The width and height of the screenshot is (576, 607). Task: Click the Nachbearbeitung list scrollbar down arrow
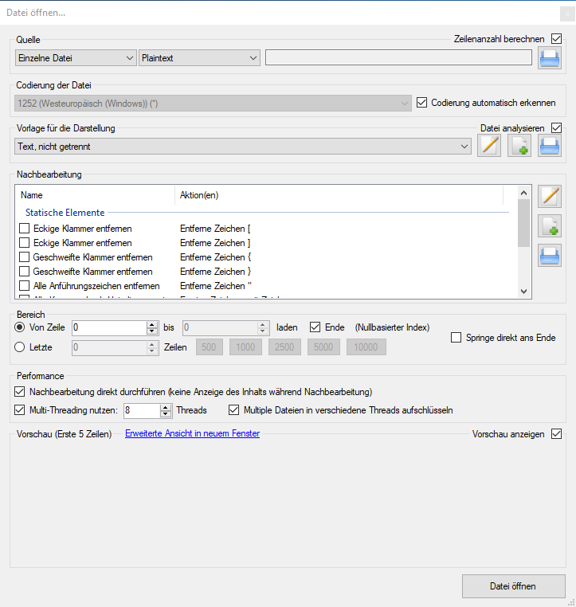point(523,292)
